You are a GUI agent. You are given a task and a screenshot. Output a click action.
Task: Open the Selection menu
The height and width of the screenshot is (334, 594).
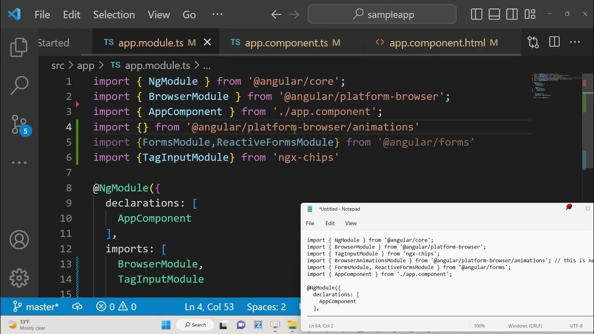pos(114,14)
